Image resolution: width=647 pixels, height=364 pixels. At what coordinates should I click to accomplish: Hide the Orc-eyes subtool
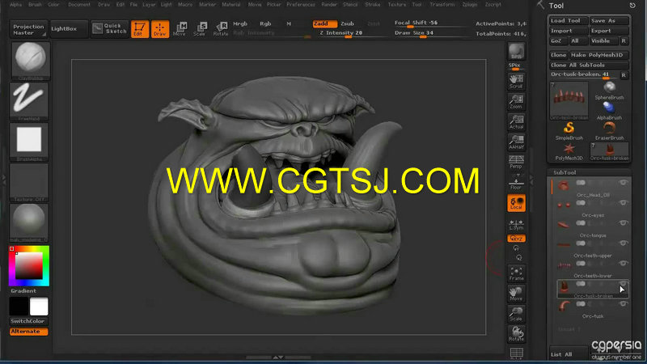coord(623,203)
